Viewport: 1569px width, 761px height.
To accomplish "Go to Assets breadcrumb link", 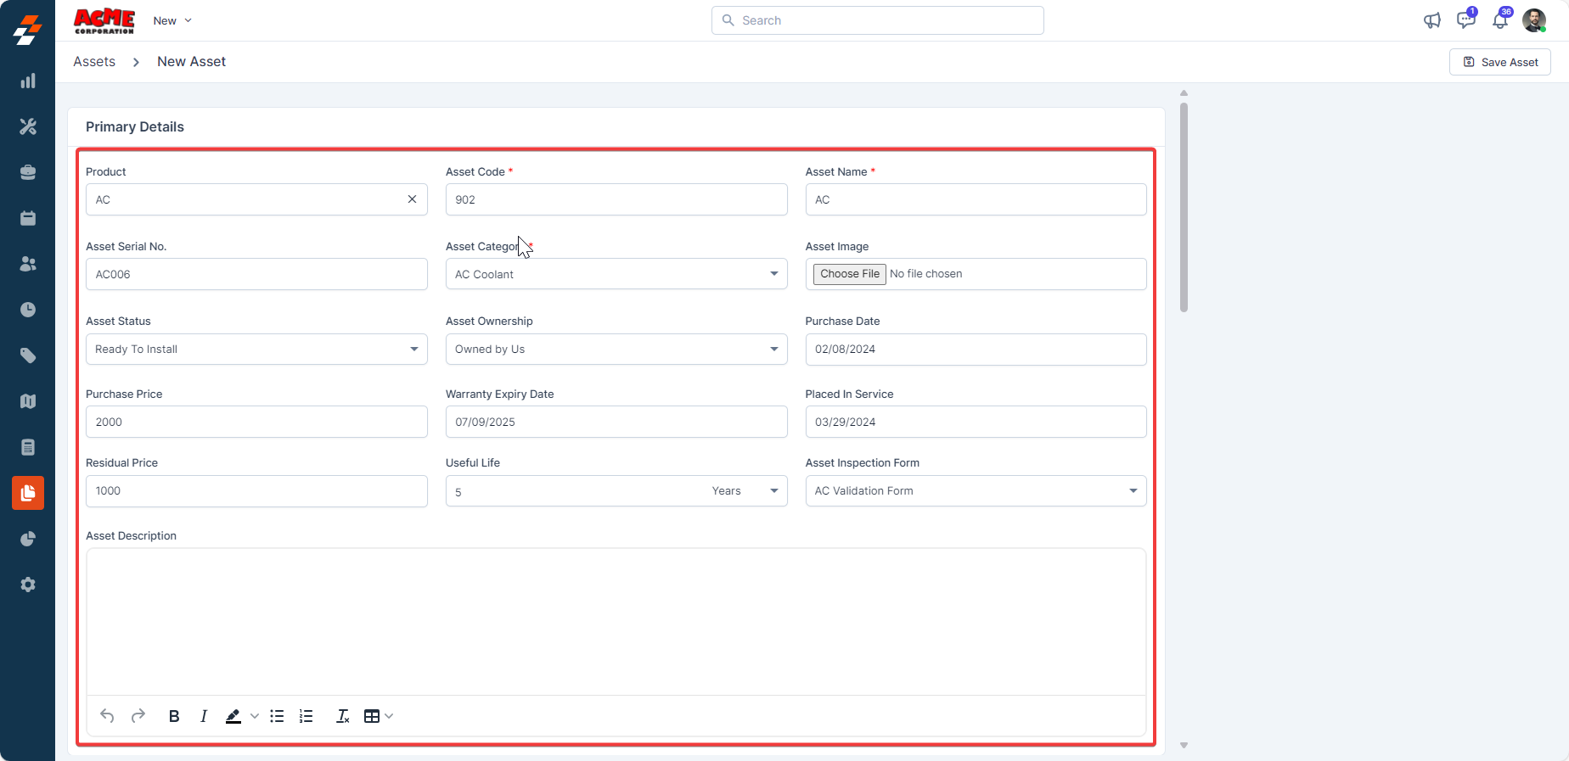I will (94, 62).
